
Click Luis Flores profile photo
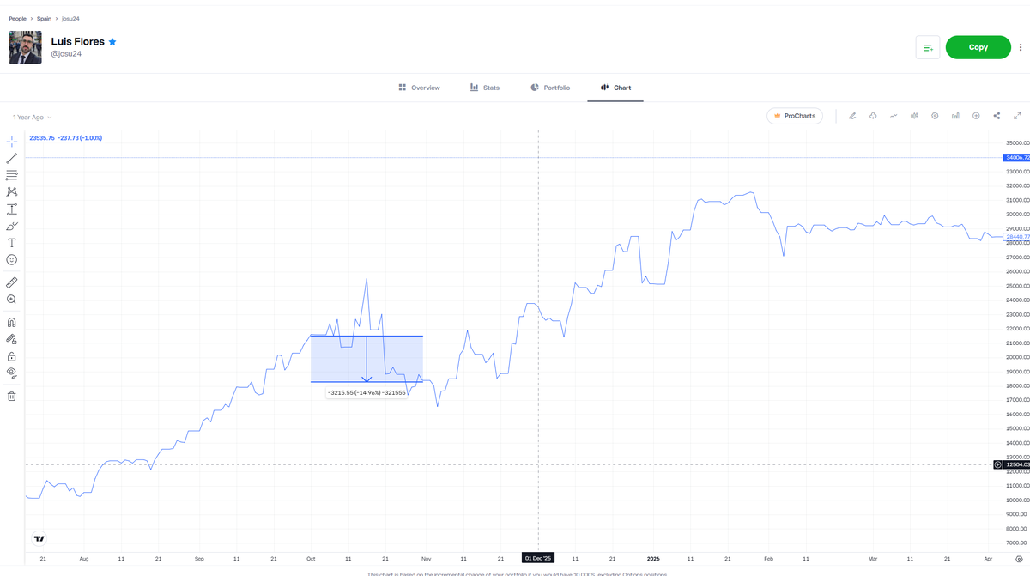25,47
